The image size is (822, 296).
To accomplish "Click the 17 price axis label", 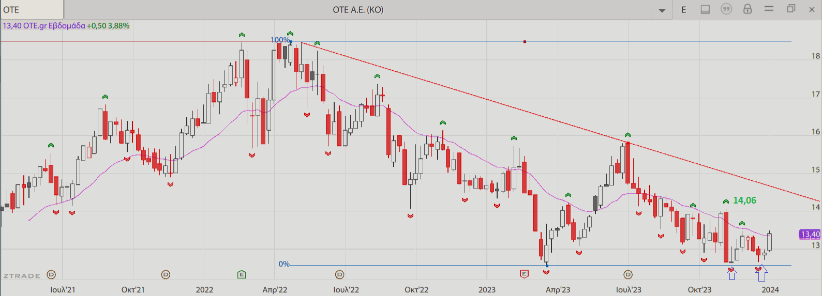I will click(815, 94).
